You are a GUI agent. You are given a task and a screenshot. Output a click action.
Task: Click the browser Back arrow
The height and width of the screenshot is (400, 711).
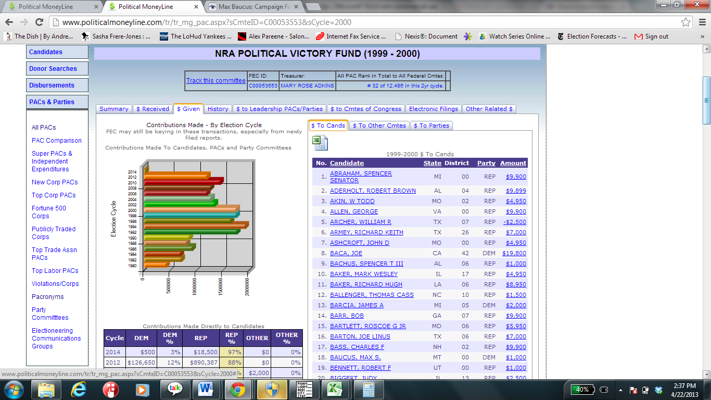[x=9, y=22]
